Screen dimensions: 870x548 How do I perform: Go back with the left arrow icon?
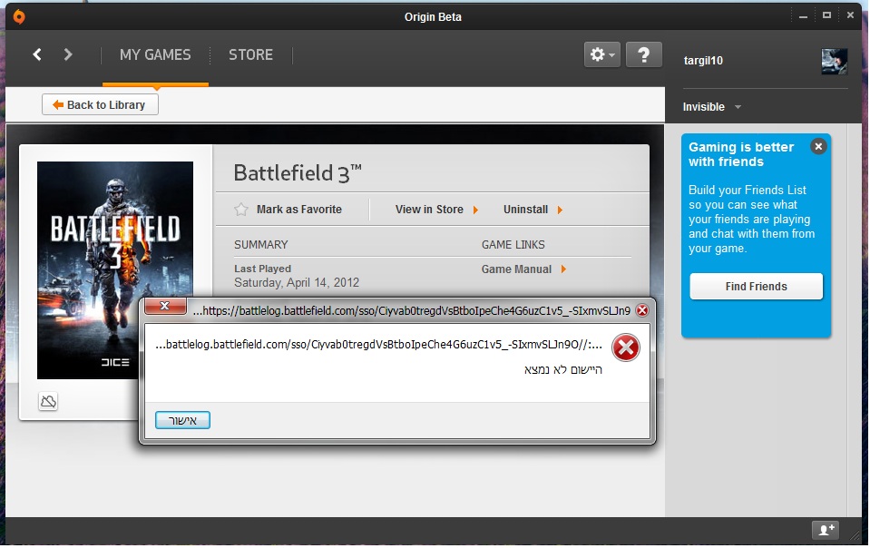(x=37, y=54)
